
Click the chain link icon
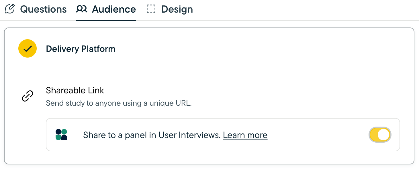28,96
